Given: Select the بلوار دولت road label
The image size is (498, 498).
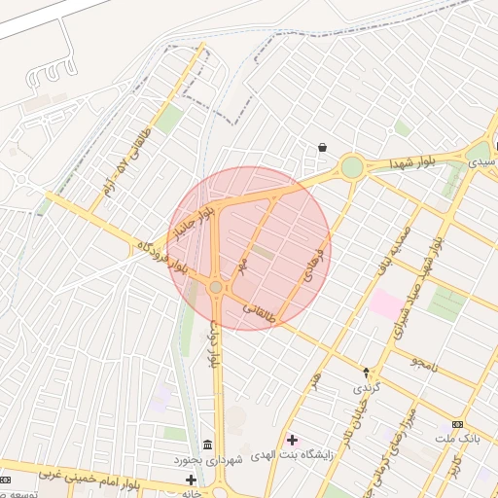Looking at the screenshot, I should click(x=215, y=344).
